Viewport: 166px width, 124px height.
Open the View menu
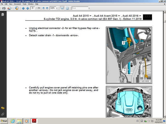11,4
